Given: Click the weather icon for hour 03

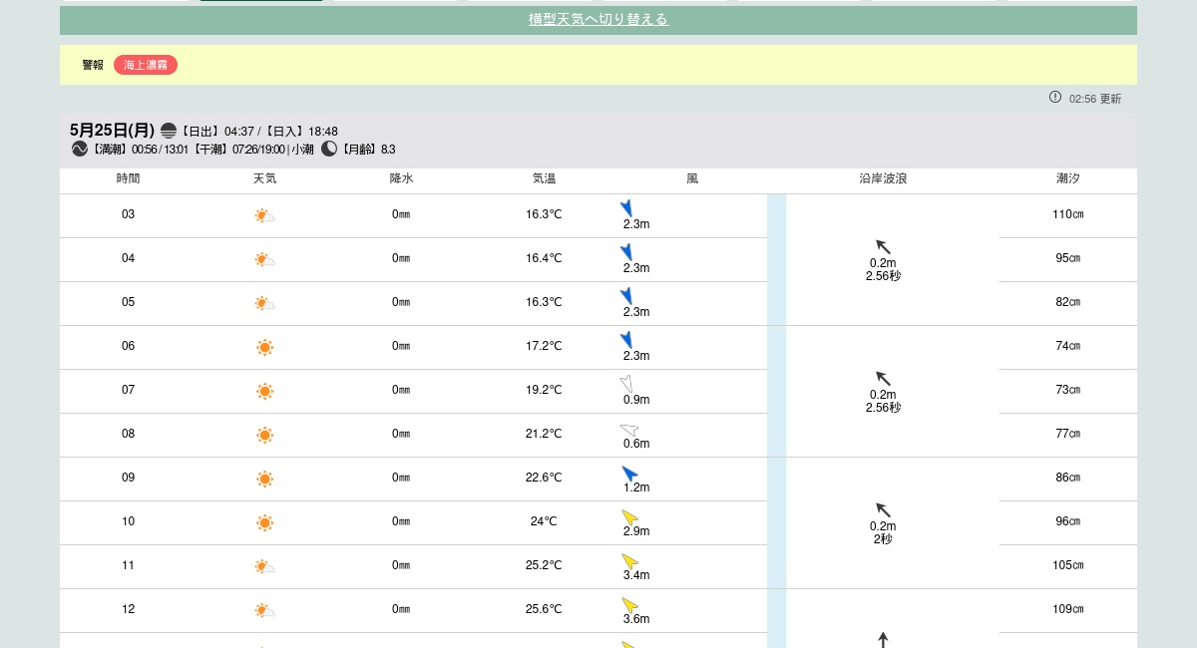Looking at the screenshot, I should click(x=264, y=215).
